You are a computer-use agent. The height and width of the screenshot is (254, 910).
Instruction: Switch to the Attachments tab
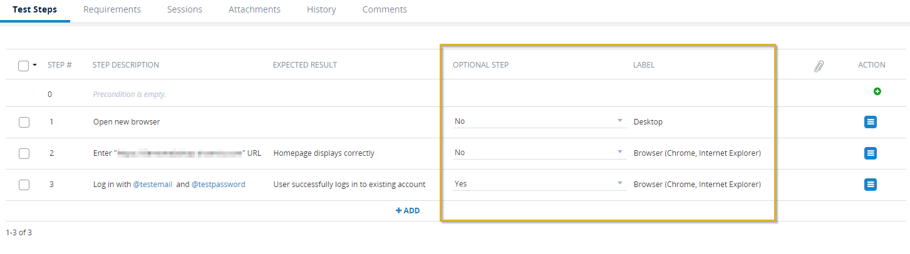pyautogui.click(x=254, y=9)
